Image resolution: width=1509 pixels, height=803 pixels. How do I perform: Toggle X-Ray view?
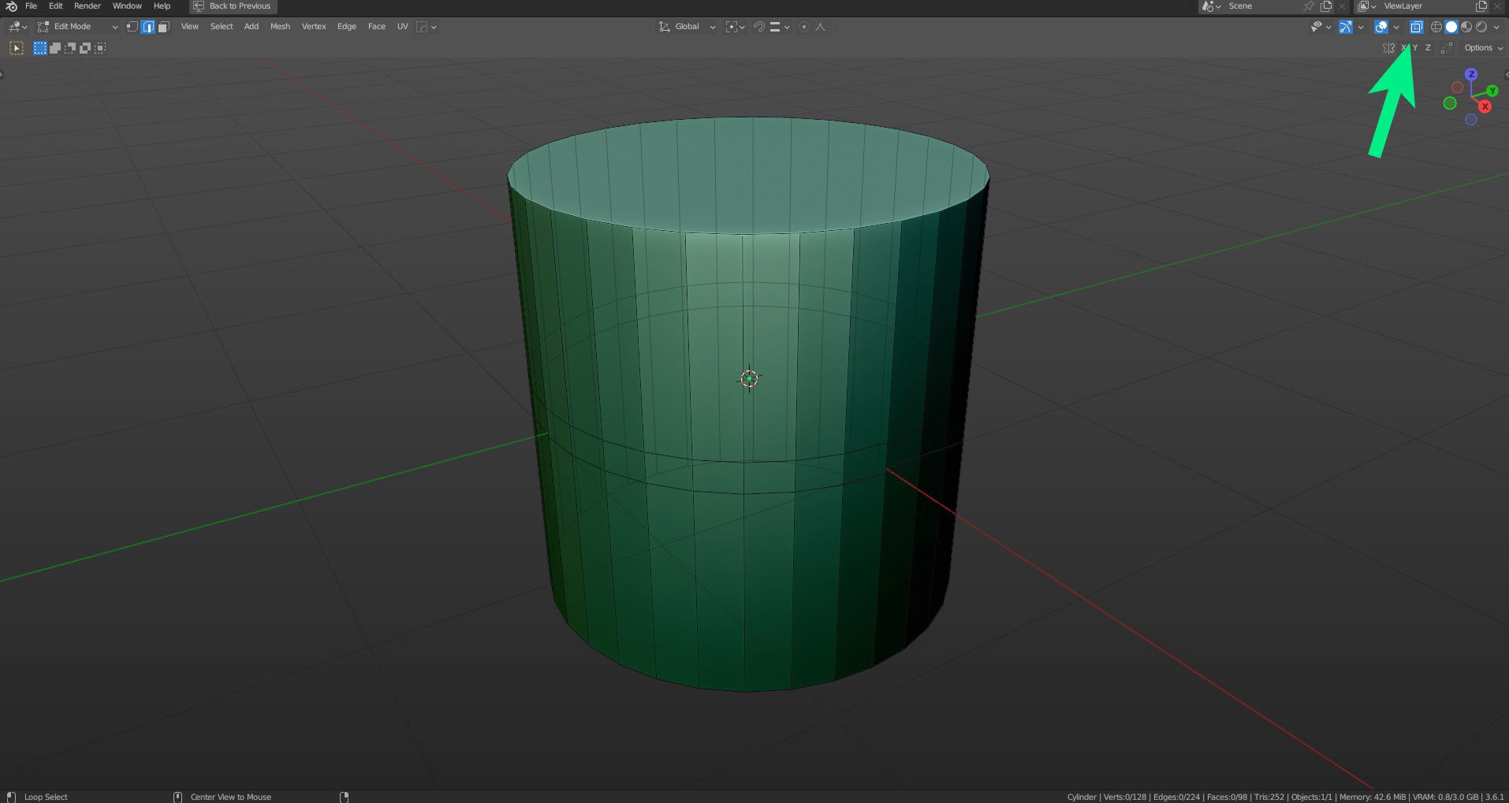point(1416,27)
